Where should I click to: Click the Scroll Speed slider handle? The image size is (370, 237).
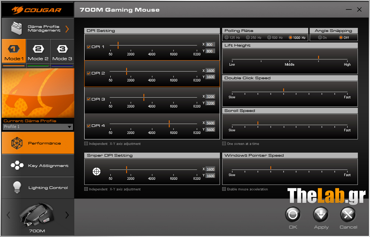click(x=258, y=123)
